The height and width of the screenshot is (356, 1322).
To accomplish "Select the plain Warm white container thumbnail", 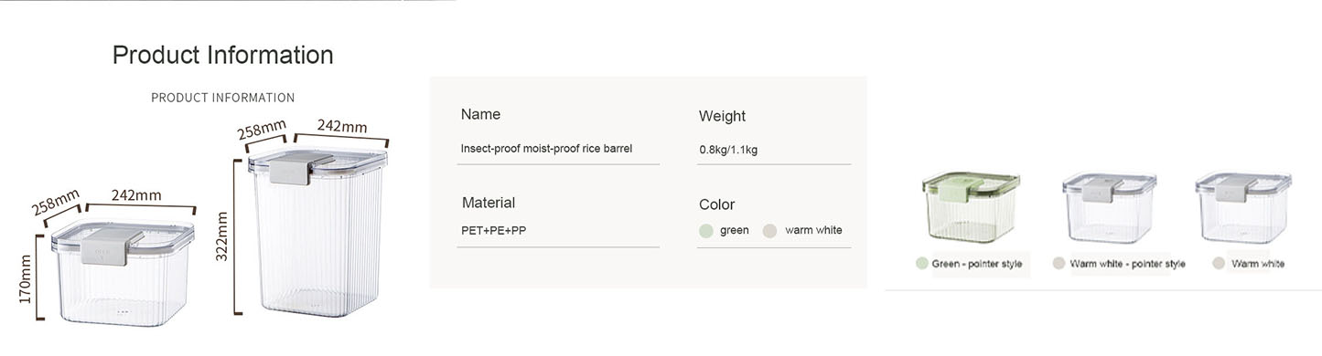I will tap(1242, 207).
